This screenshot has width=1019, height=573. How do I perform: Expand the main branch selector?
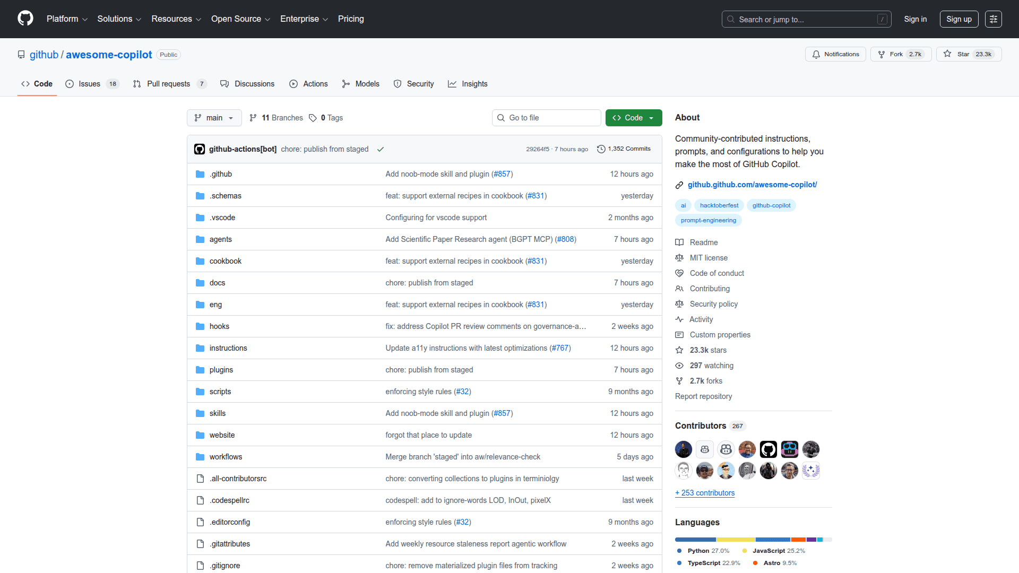(214, 118)
